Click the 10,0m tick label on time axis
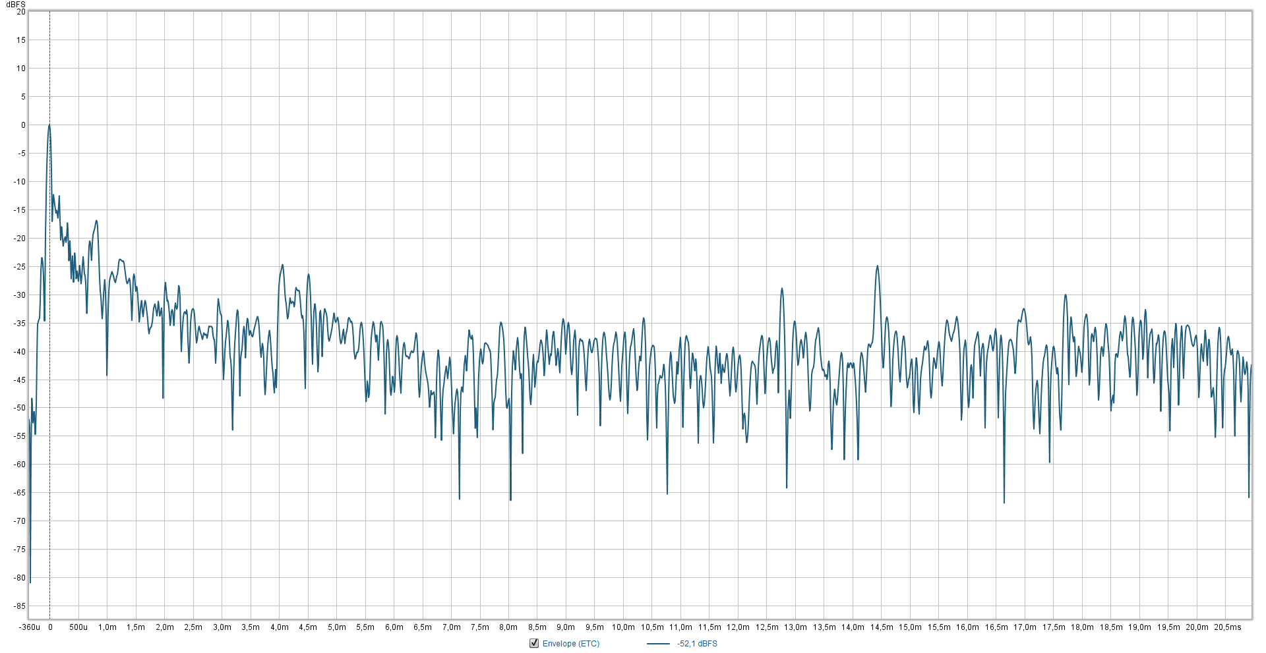1266x653 pixels. pyautogui.click(x=623, y=627)
